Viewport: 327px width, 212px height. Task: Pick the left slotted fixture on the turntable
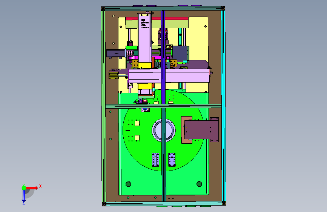click(x=155, y=160)
